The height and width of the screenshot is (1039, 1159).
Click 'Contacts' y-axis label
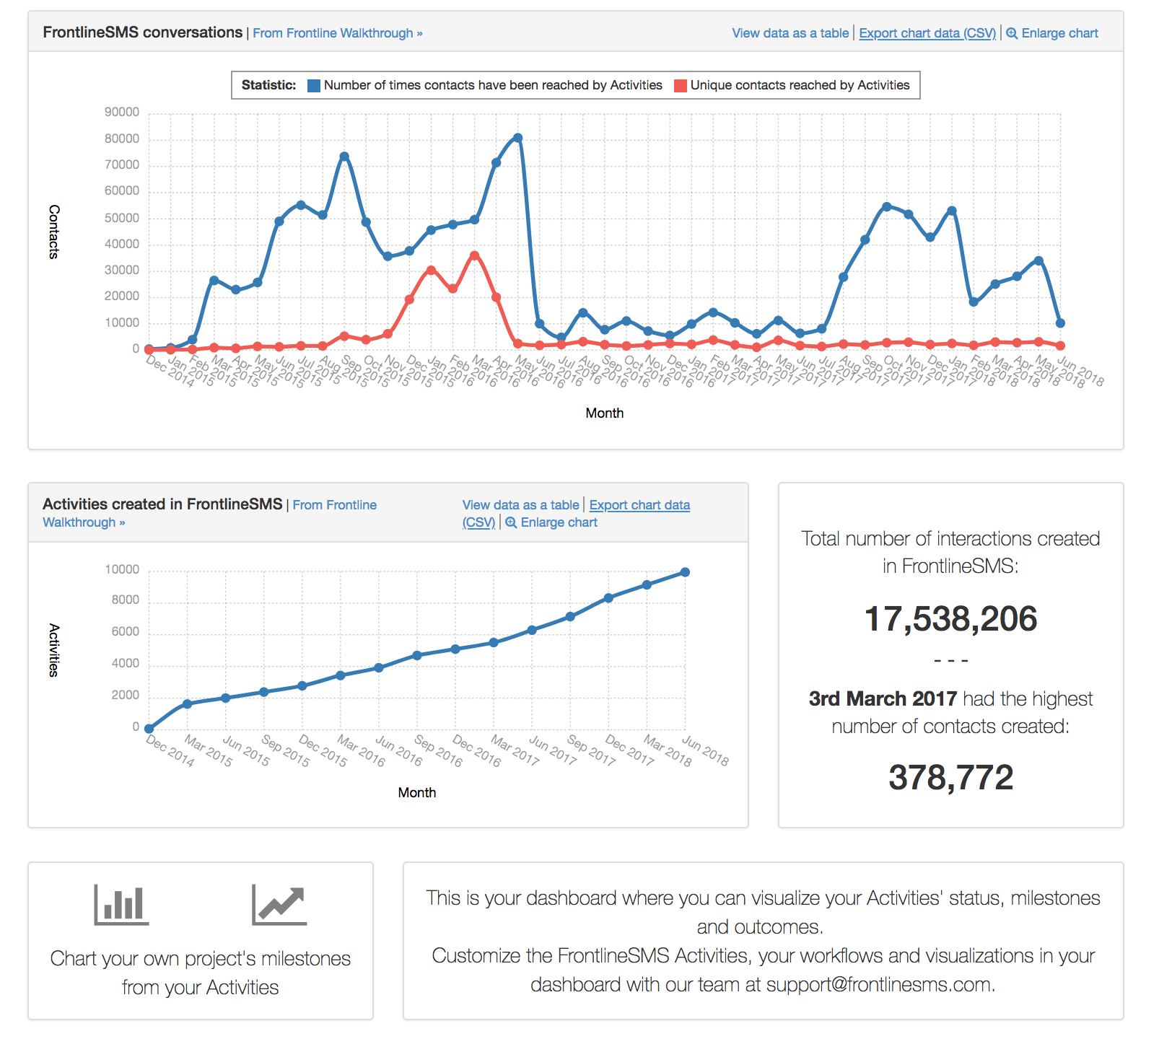tap(53, 232)
